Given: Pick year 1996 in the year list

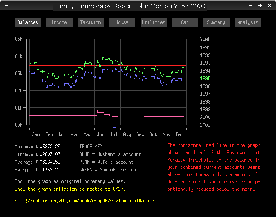Looking at the screenshot, I should 205,86.
